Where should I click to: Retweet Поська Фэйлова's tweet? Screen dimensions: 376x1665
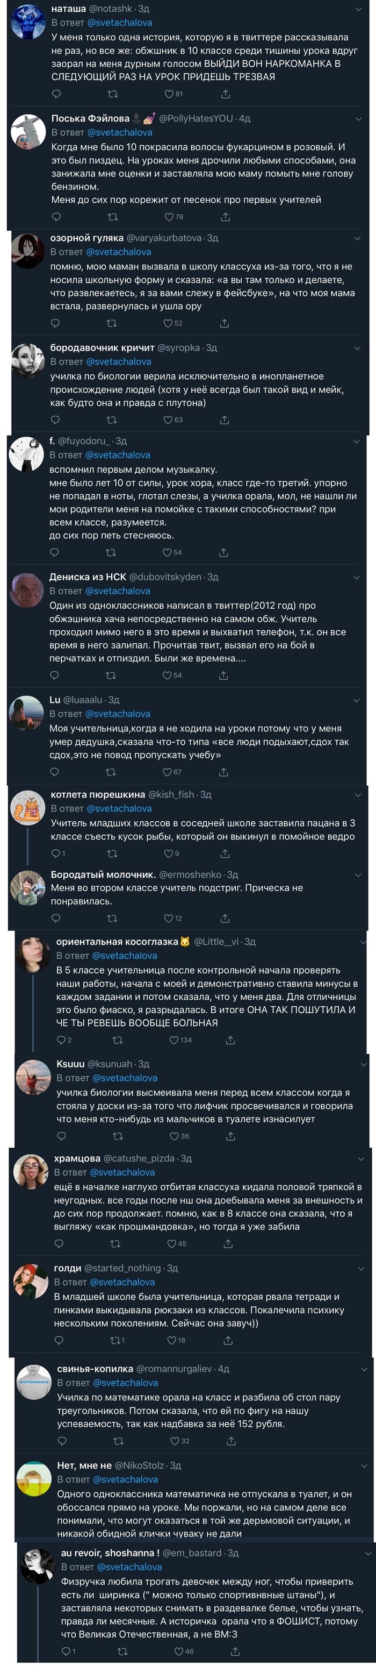[x=112, y=217]
